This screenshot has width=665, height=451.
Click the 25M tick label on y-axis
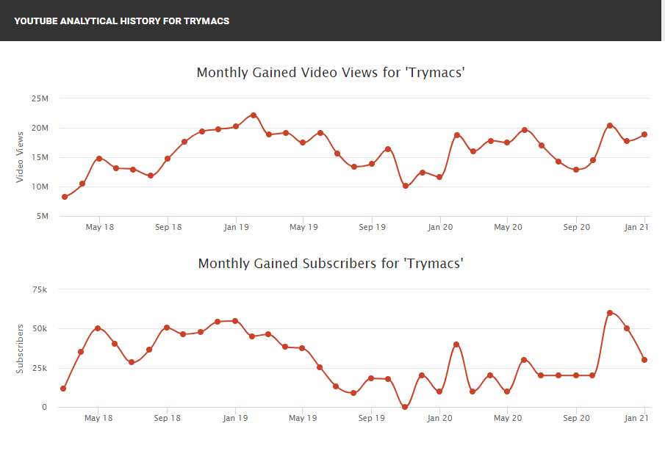[39, 98]
